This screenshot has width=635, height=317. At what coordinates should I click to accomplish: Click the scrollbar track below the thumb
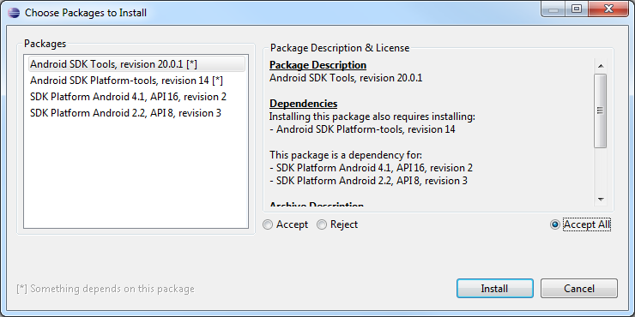pyautogui.click(x=601, y=170)
